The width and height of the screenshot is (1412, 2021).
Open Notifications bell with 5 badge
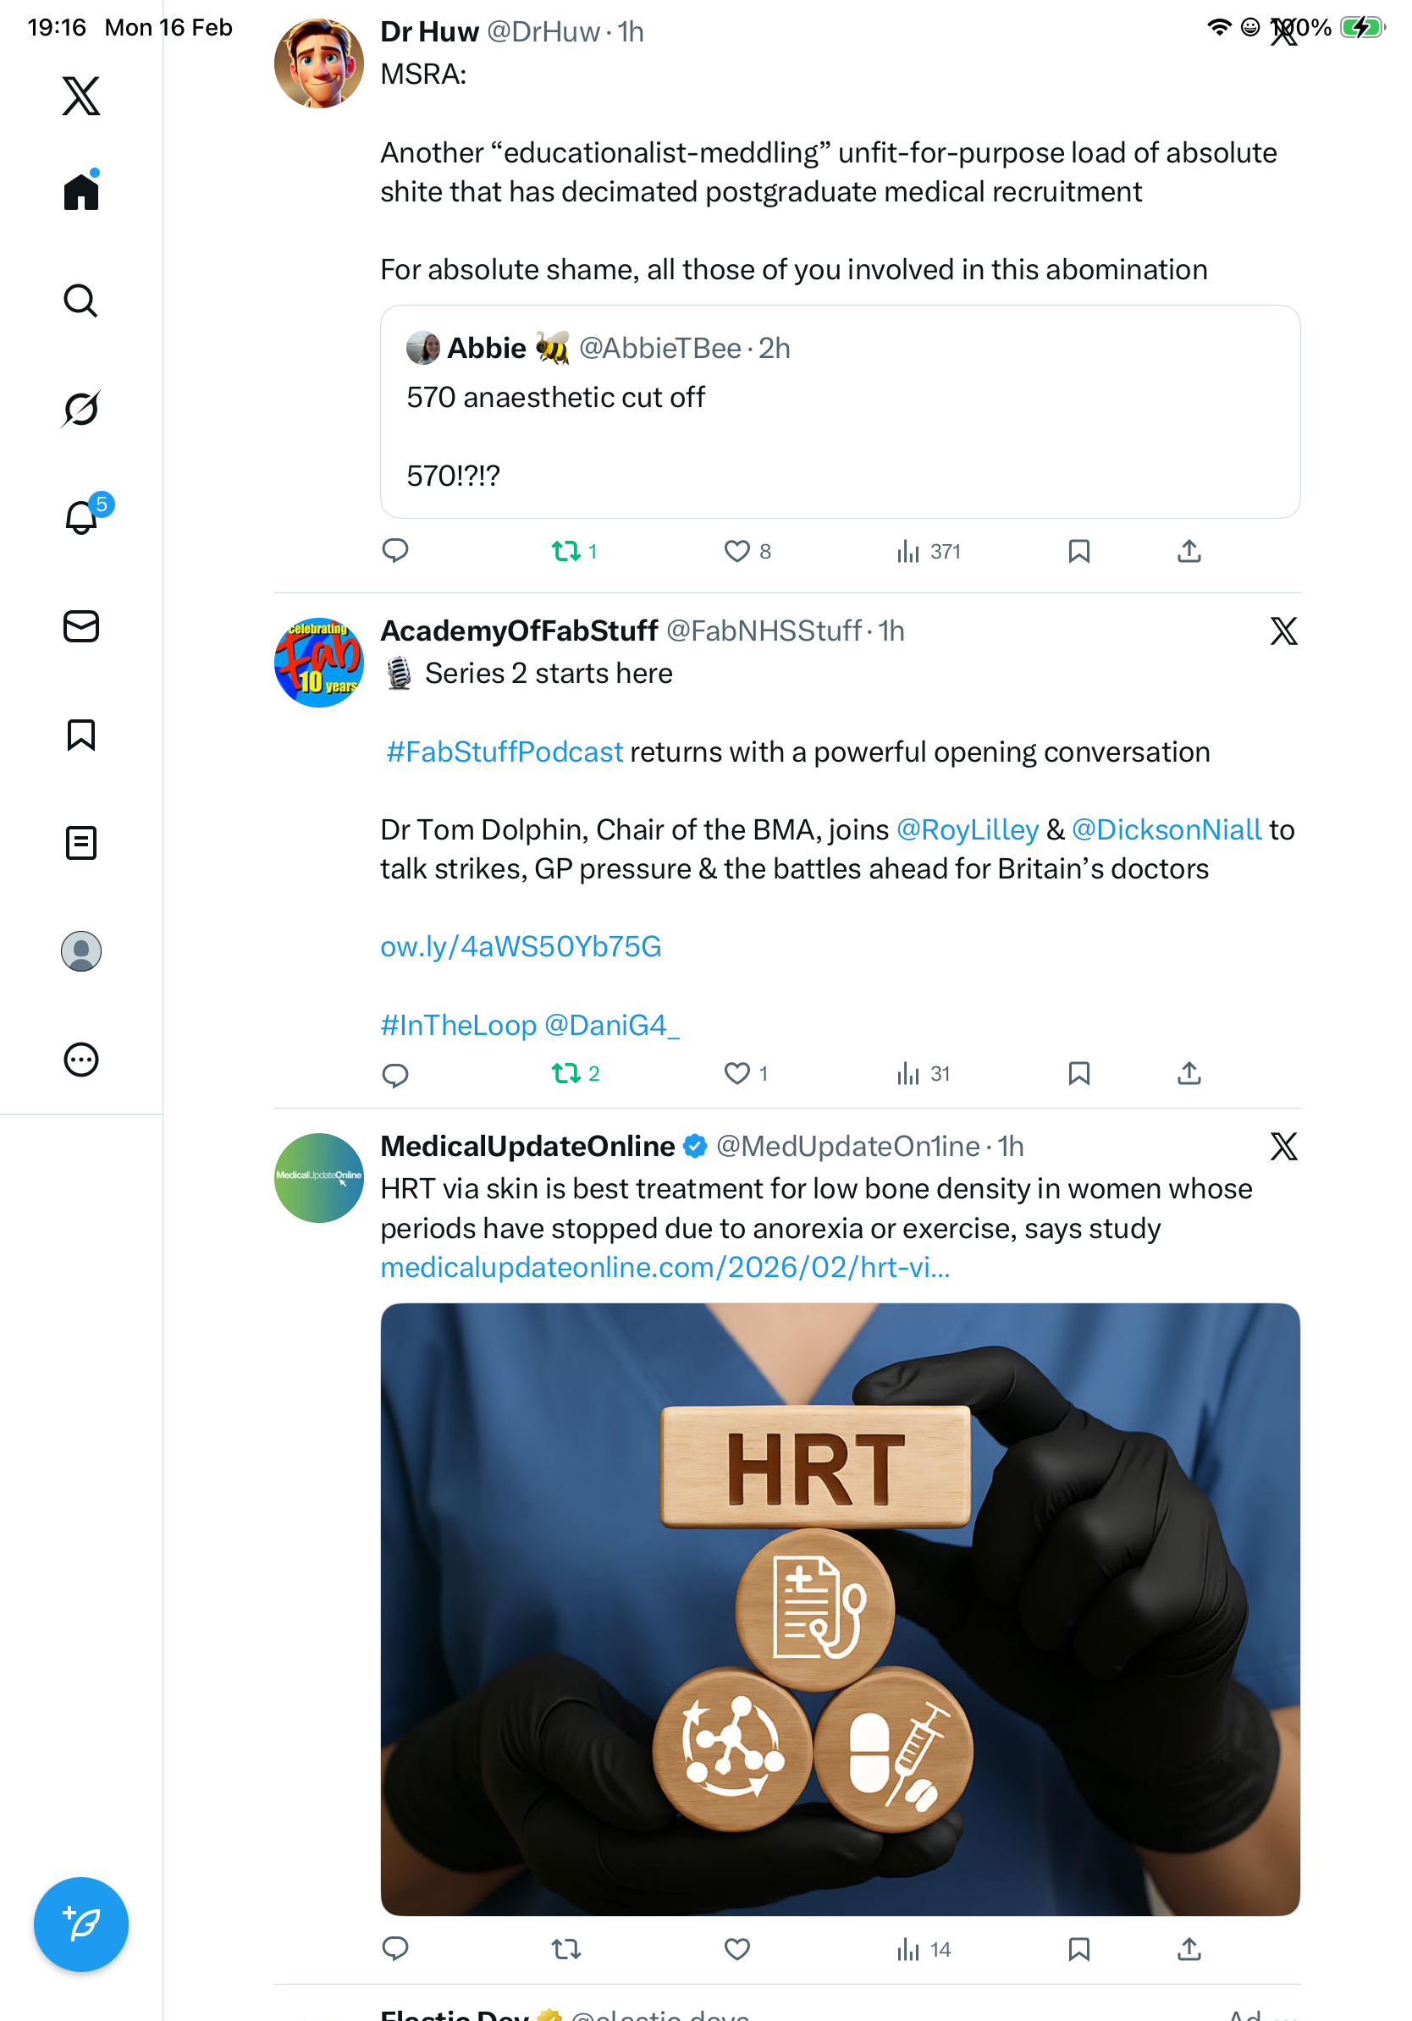pos(83,517)
